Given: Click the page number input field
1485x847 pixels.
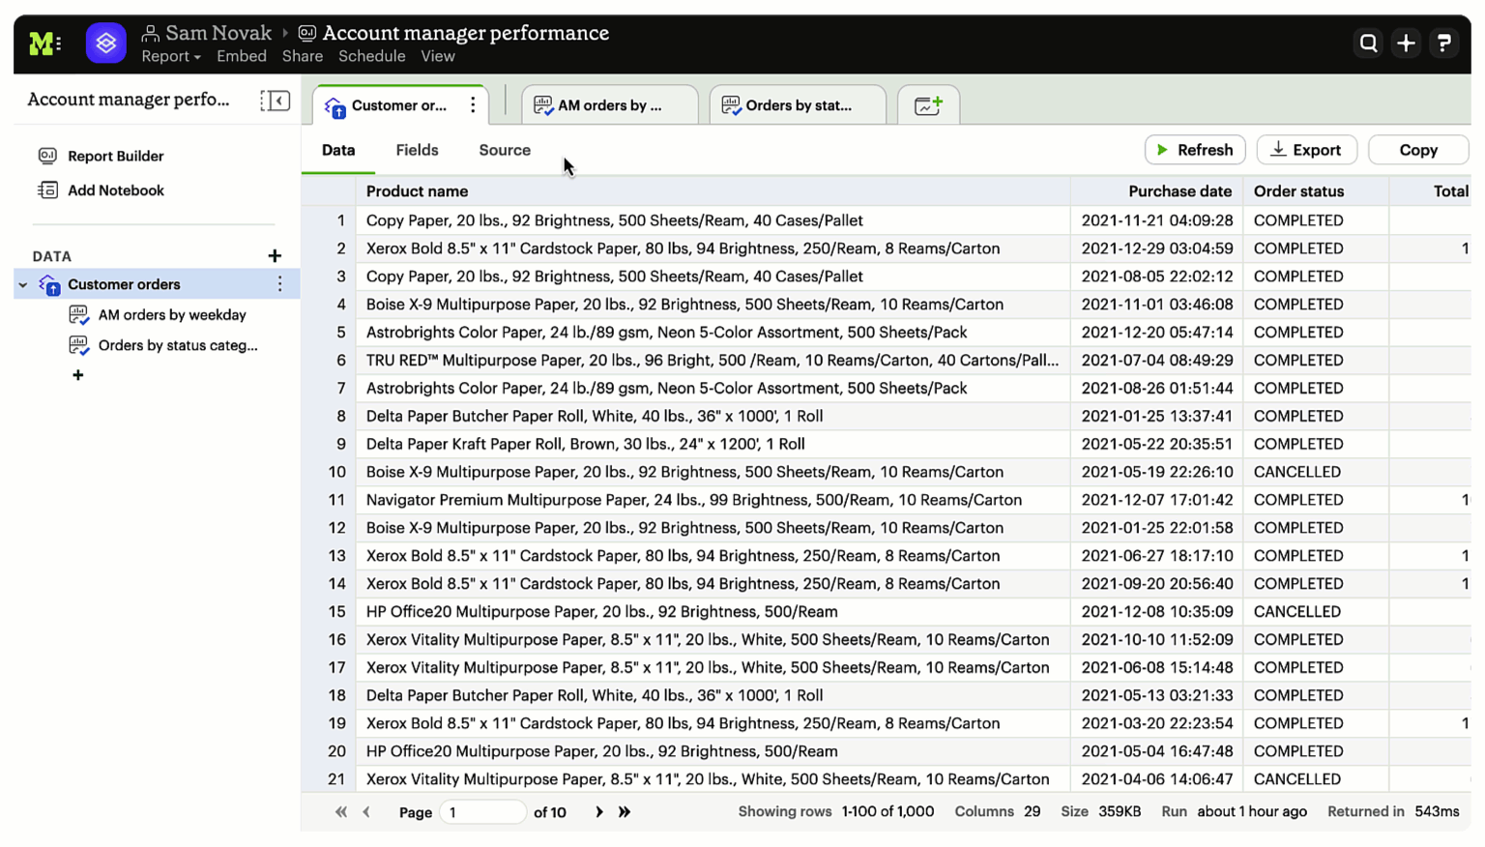Looking at the screenshot, I should (x=482, y=812).
